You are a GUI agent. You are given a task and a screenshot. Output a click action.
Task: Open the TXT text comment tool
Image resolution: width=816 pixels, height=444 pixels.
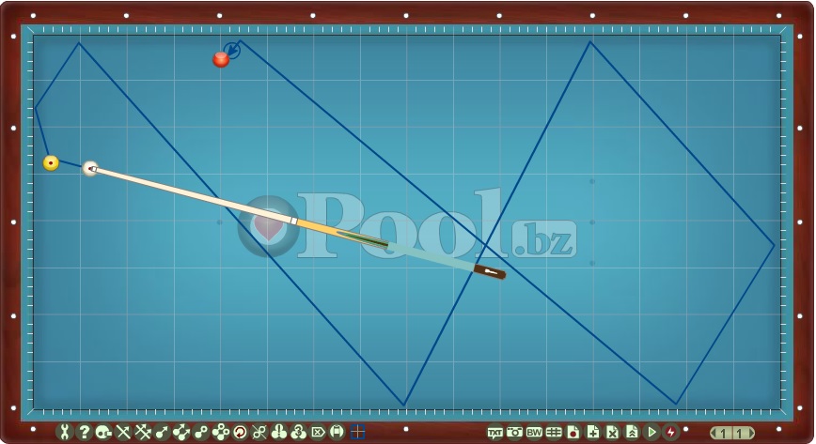coord(494,432)
